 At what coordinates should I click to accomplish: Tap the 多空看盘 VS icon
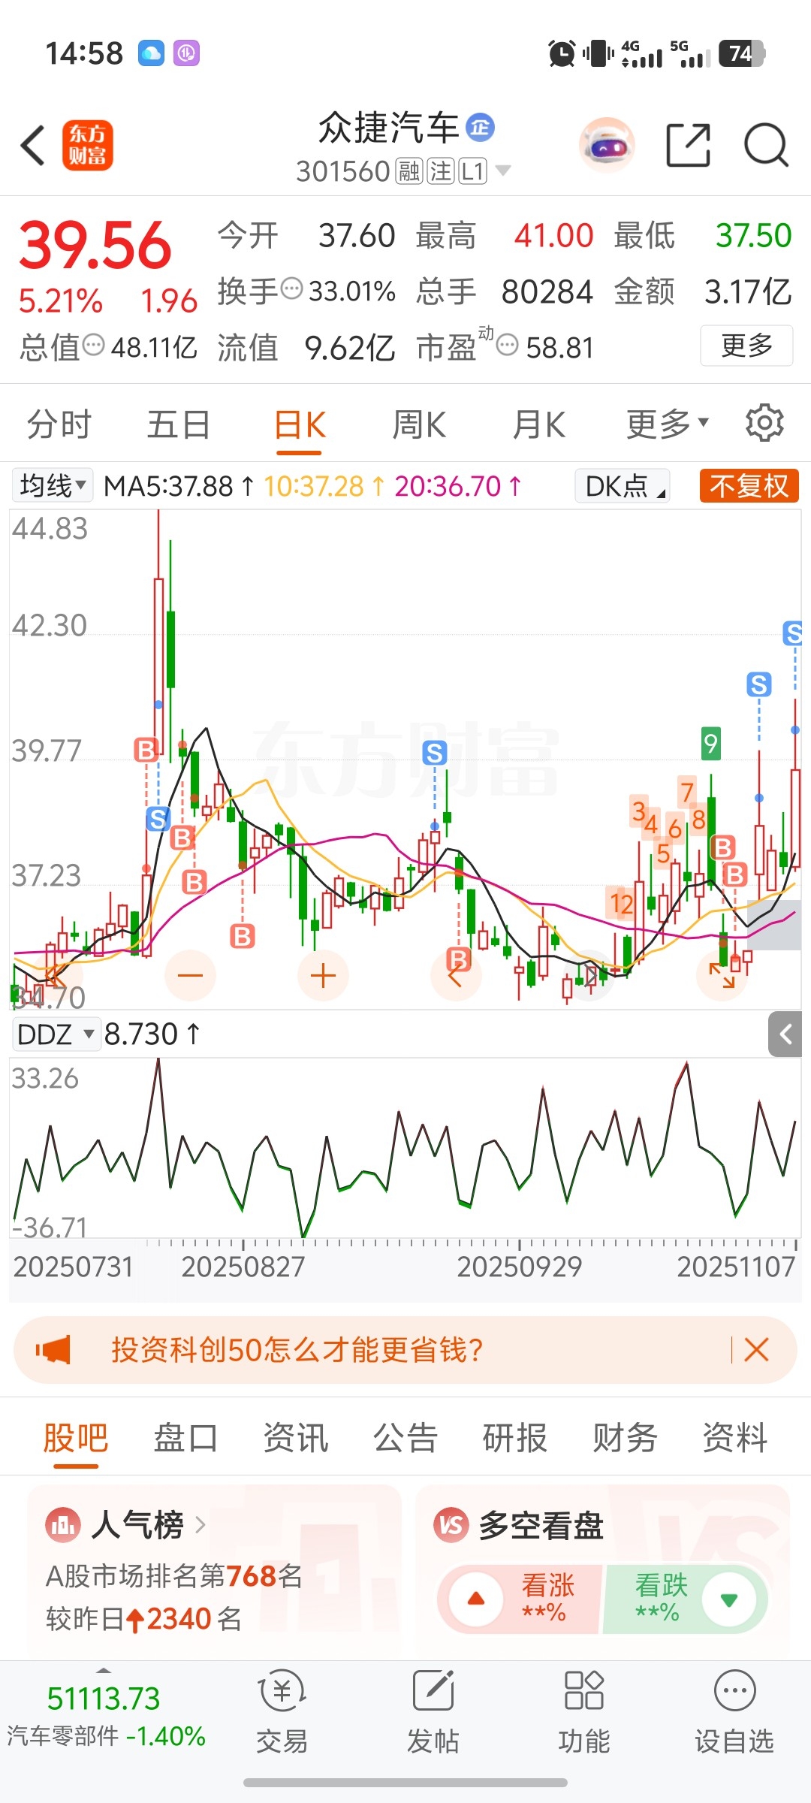click(451, 1525)
